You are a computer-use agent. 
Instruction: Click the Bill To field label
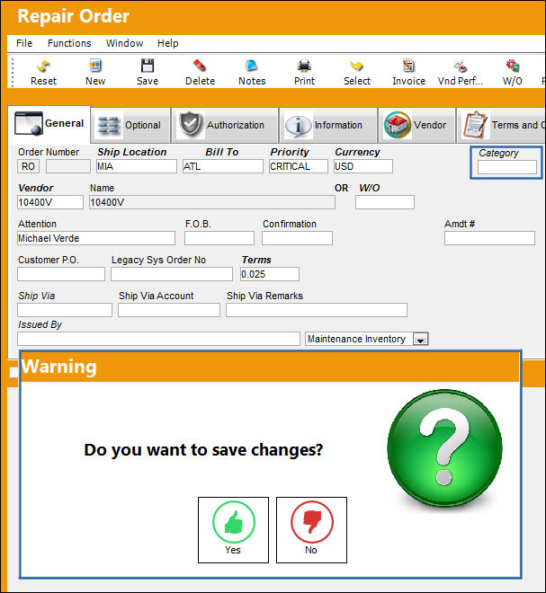pos(222,152)
